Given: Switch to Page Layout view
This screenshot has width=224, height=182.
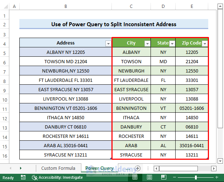Looking at the screenshot, I should [x=149, y=177].
